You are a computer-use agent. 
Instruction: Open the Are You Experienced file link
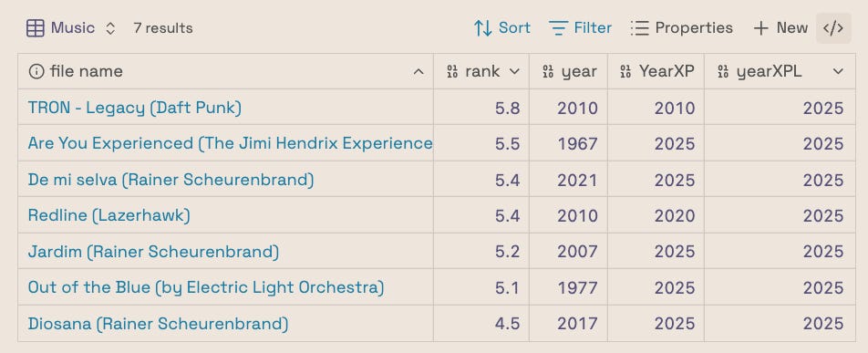pos(231,143)
